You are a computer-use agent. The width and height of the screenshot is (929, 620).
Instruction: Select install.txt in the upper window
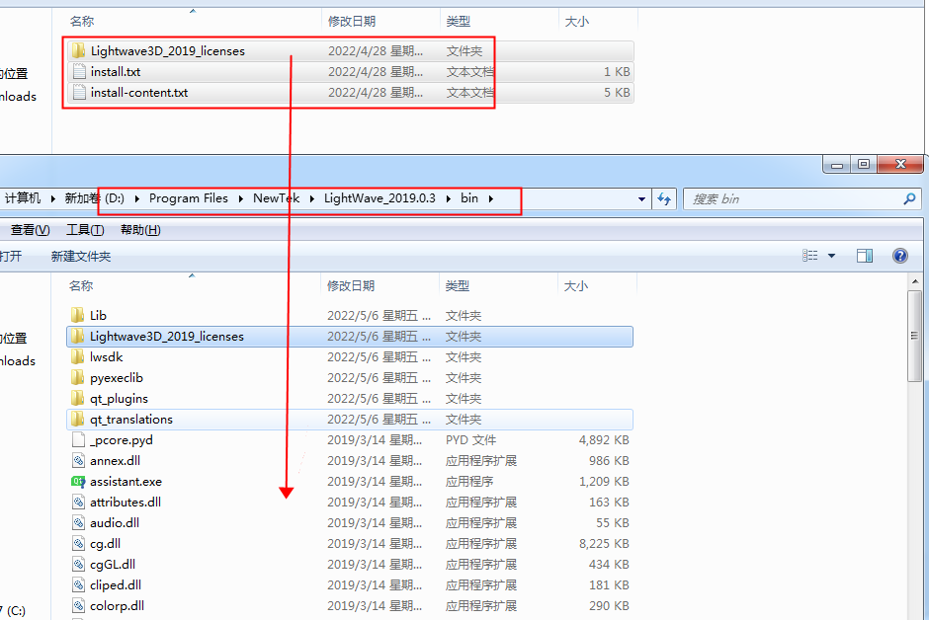(115, 72)
